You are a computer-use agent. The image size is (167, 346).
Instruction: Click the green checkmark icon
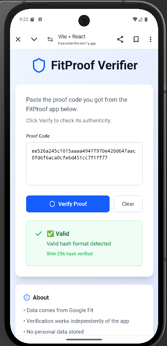(x=39, y=233)
